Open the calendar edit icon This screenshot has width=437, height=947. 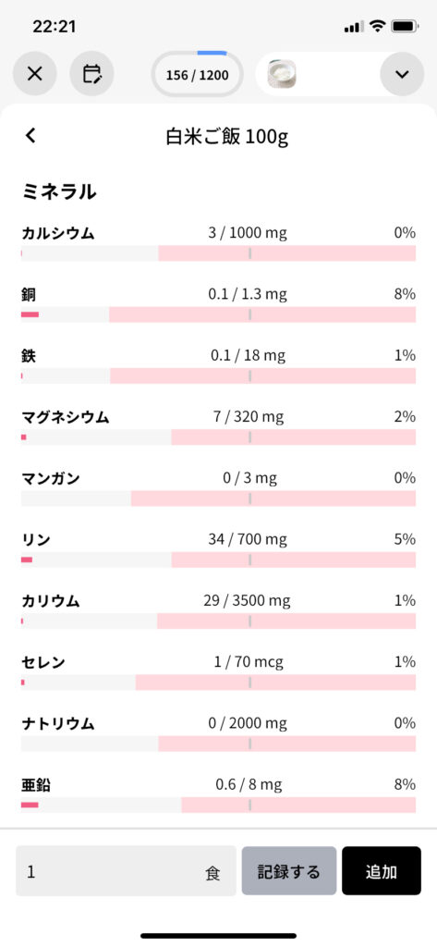pyautogui.click(x=91, y=74)
